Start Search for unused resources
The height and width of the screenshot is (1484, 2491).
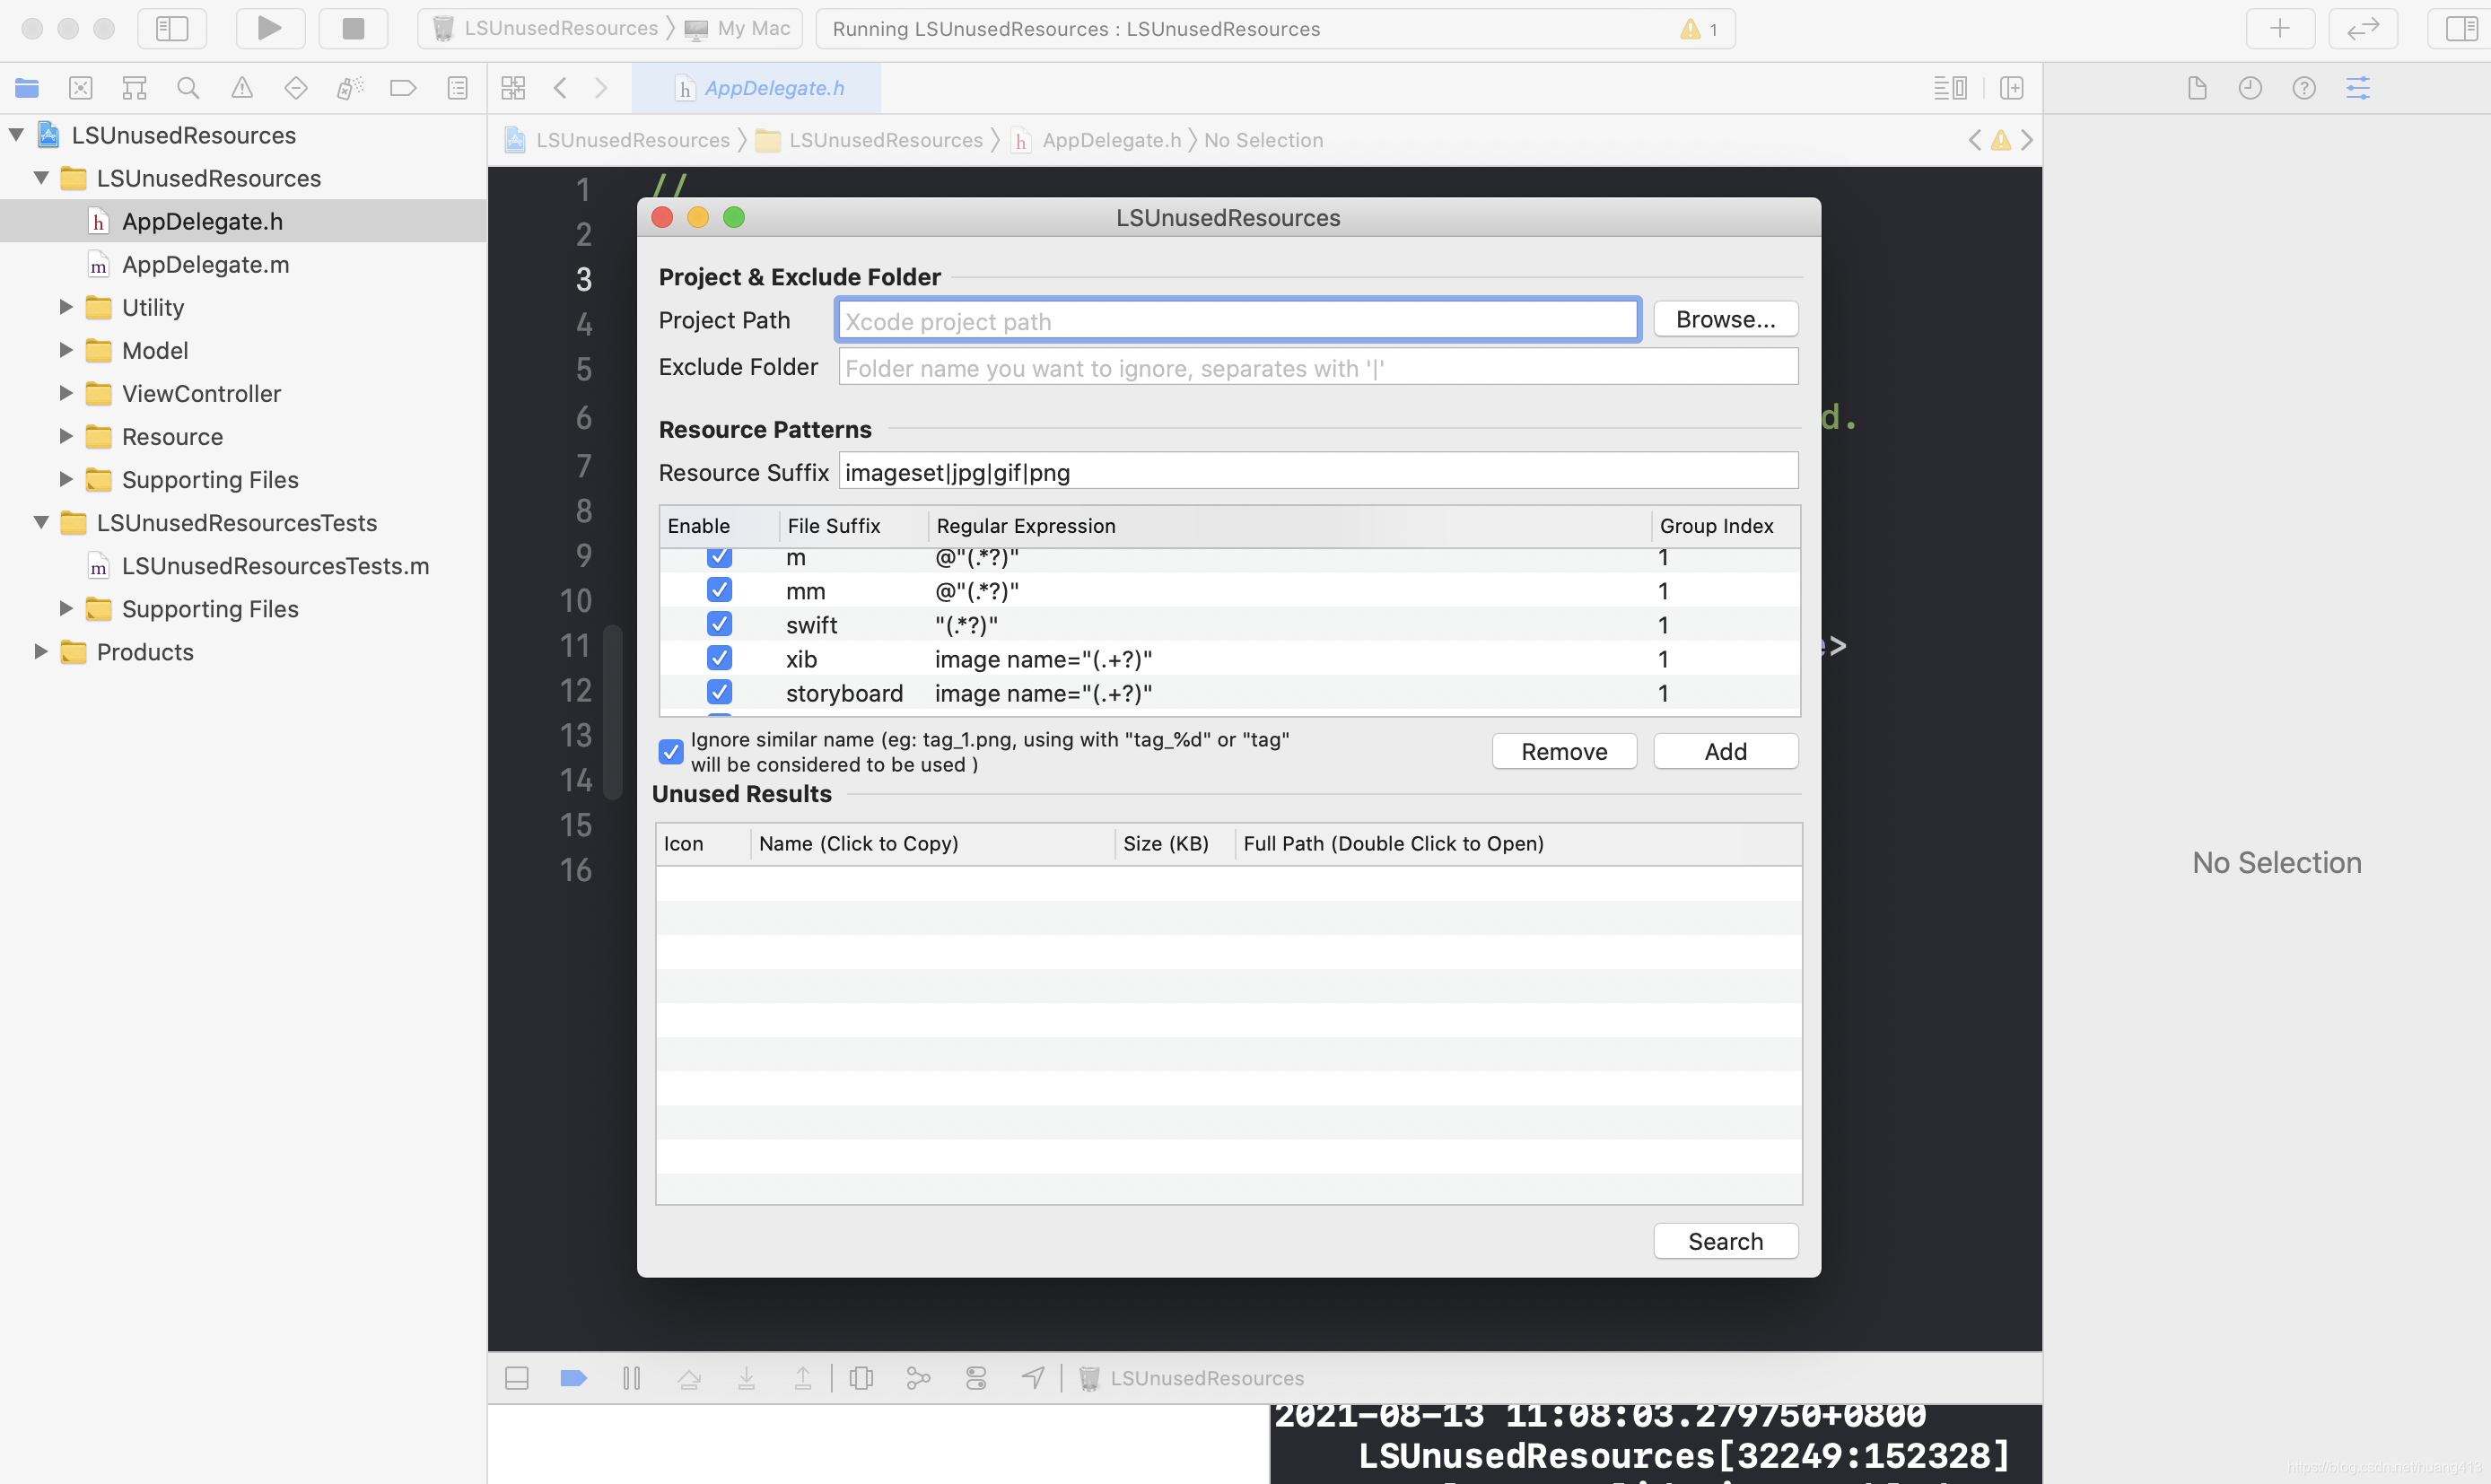click(x=1726, y=1241)
